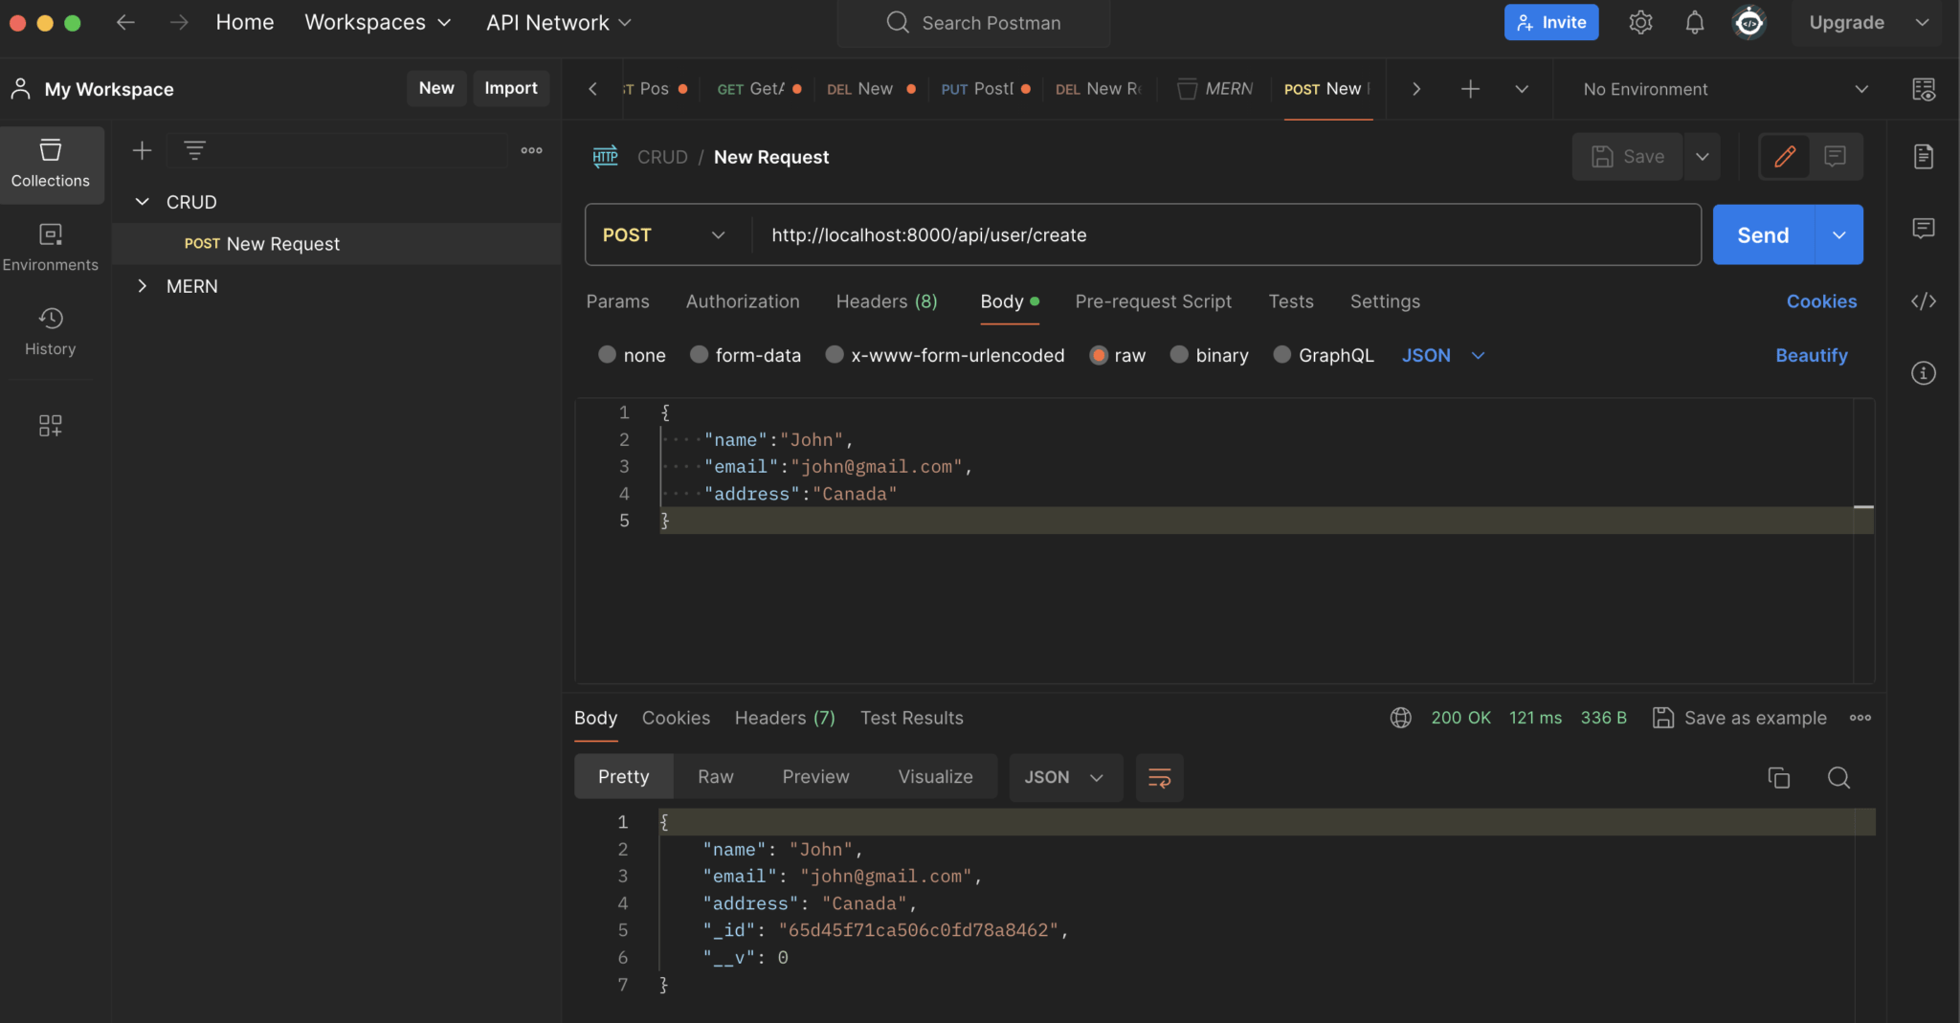Image resolution: width=1960 pixels, height=1023 pixels.
Task: Open the user avatar menu
Action: 1748,22
